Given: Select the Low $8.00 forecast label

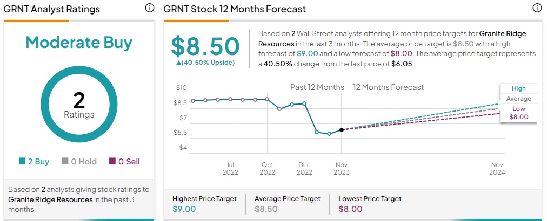Looking at the screenshot, I should [518, 113].
